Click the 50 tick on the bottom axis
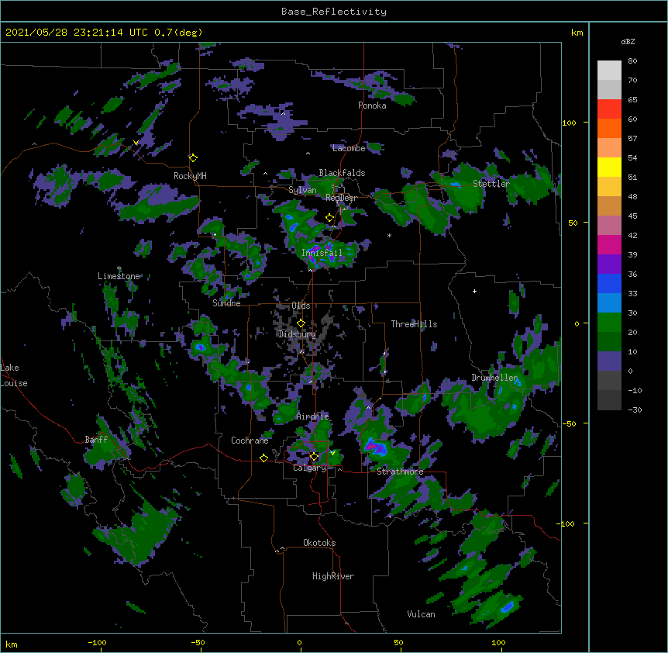Viewport: 668px width, 653px height. coord(398,642)
